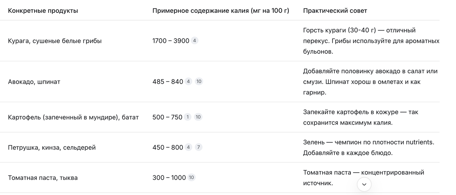The height and width of the screenshot is (195, 456).
Task: Select the Курага, сушеные белые грибы cell
Action: pos(55,41)
